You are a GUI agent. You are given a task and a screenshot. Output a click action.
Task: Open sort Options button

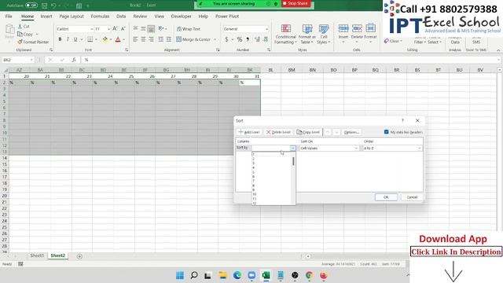pyautogui.click(x=351, y=132)
